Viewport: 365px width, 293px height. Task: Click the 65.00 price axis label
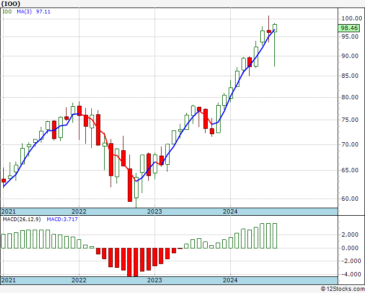point(350,170)
